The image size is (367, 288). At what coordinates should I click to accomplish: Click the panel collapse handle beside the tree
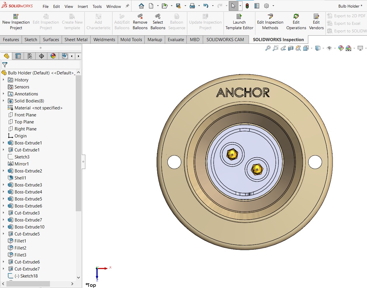click(84, 162)
